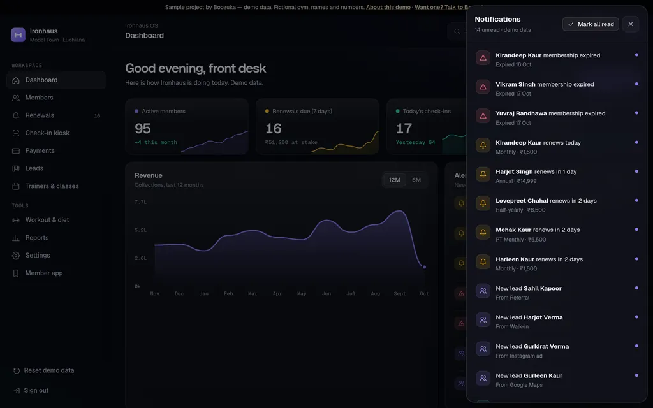This screenshot has width=653, height=408.
Task: Open the Want one? Talk to link
Action: tap(443, 7)
